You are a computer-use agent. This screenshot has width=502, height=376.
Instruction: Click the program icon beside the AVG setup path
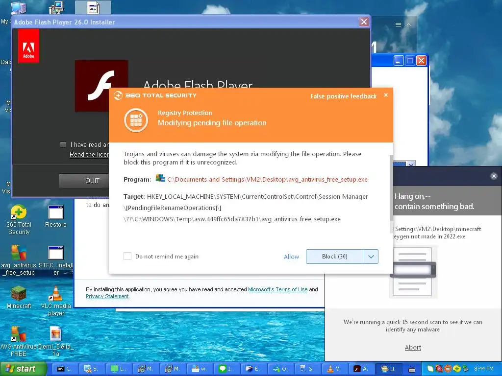(x=160, y=178)
